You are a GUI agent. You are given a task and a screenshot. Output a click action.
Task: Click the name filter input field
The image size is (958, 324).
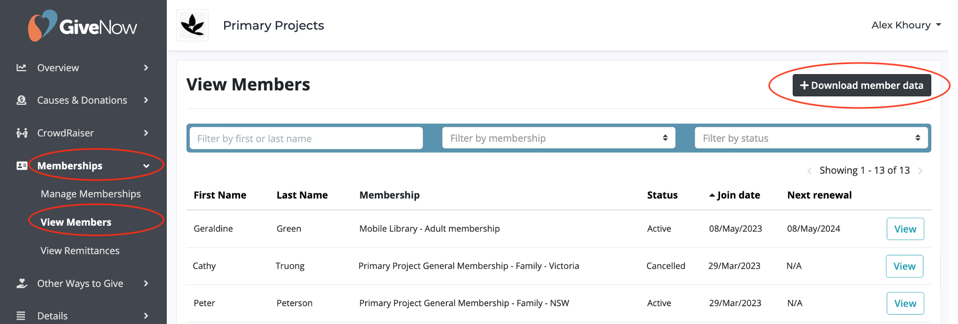pyautogui.click(x=305, y=138)
